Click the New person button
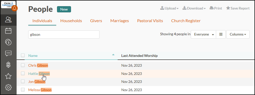Image resolution: width=255 pixels, height=95 pixels. point(64,9)
